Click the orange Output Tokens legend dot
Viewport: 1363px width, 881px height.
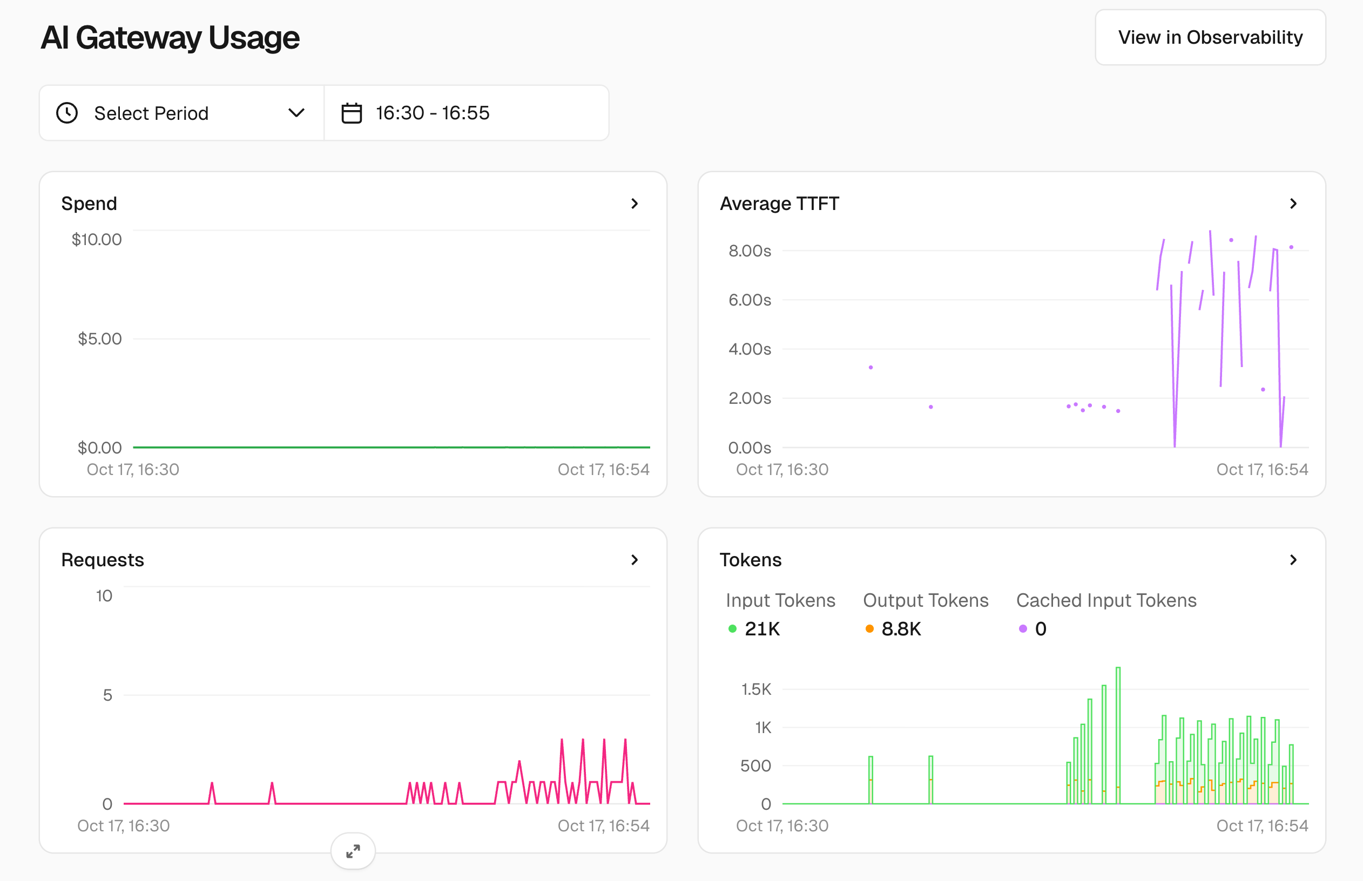869,629
